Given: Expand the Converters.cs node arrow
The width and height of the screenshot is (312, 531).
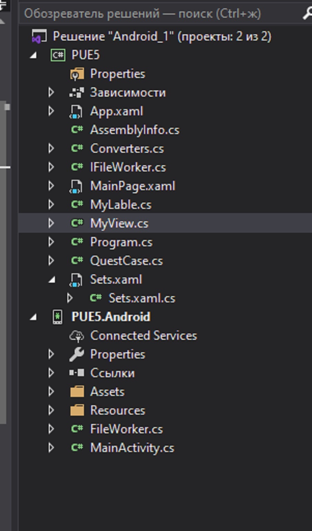Looking at the screenshot, I should coord(51,149).
